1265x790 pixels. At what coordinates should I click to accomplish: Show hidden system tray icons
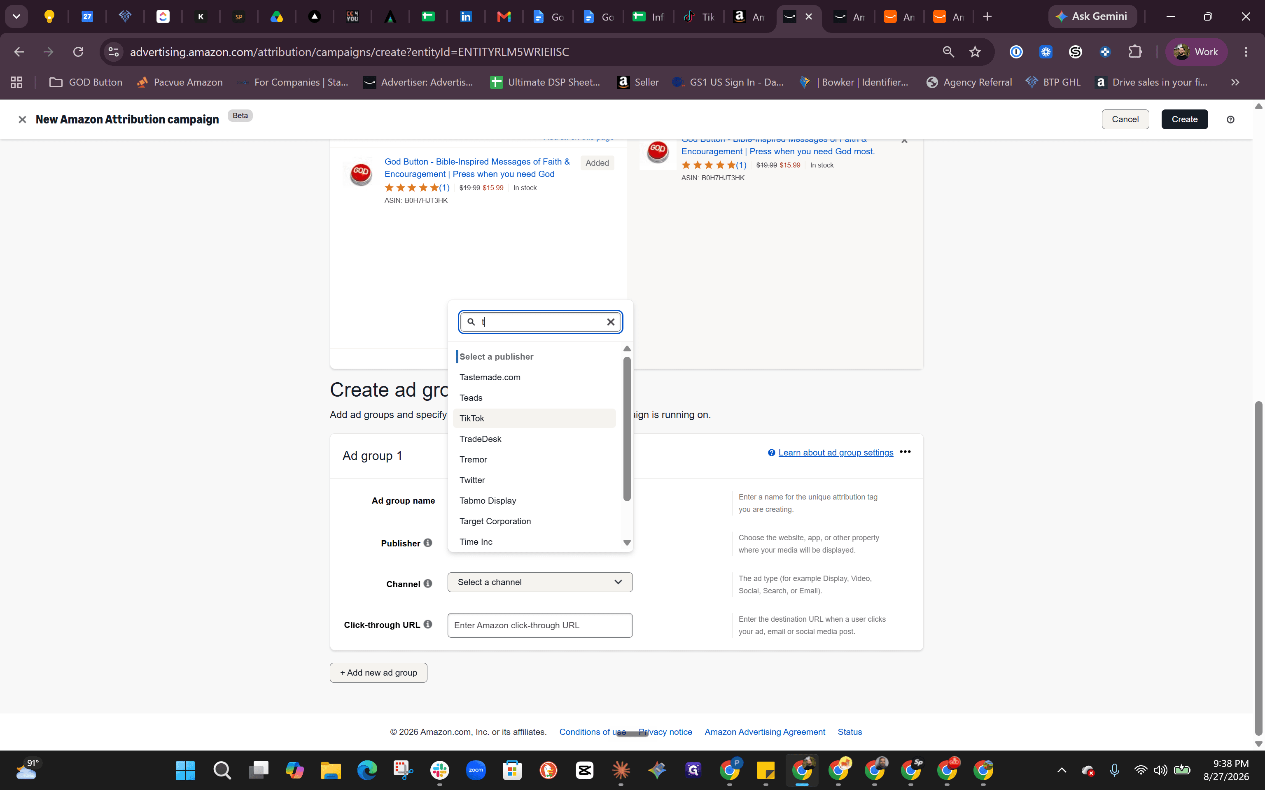[x=1061, y=770]
